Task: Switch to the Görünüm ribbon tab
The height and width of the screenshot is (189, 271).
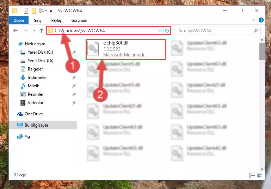Action: coord(79,20)
